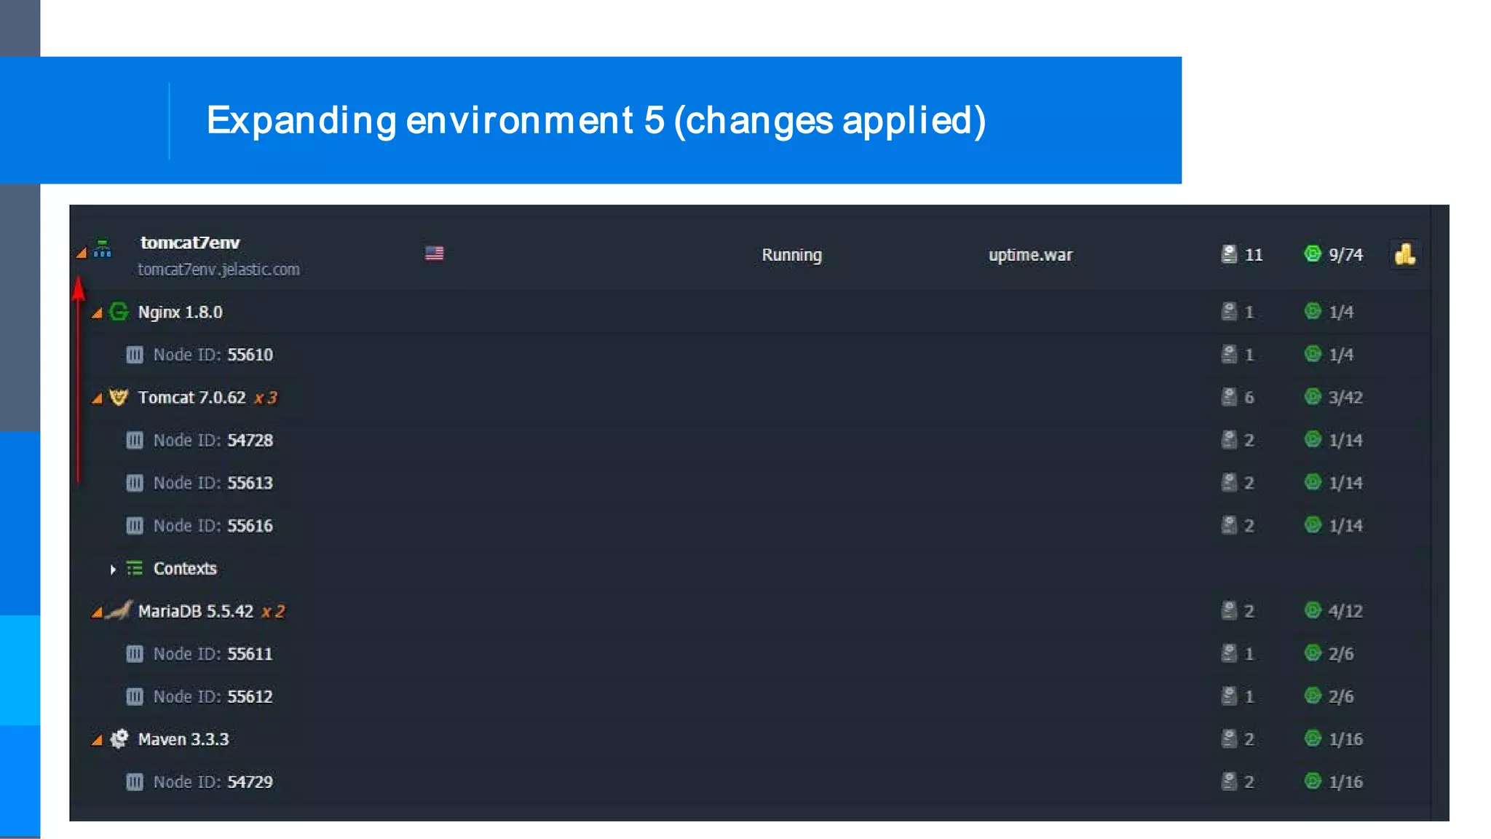The width and height of the screenshot is (1491, 839).
Task: Click the MariaDB seal logo icon
Action: pos(119,610)
